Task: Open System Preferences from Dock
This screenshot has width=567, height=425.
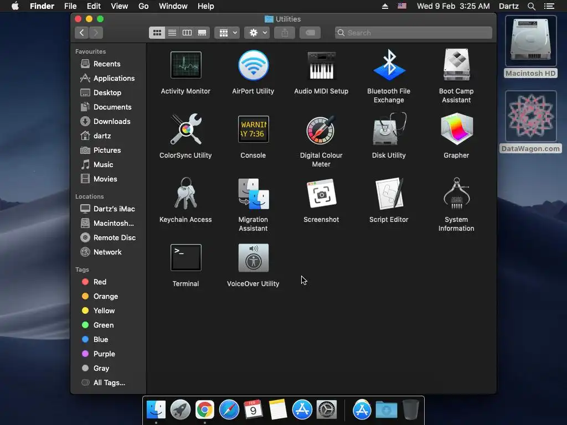Action: [327, 410]
